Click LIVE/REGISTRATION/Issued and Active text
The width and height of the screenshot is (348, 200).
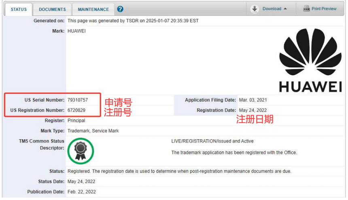tap(212, 141)
